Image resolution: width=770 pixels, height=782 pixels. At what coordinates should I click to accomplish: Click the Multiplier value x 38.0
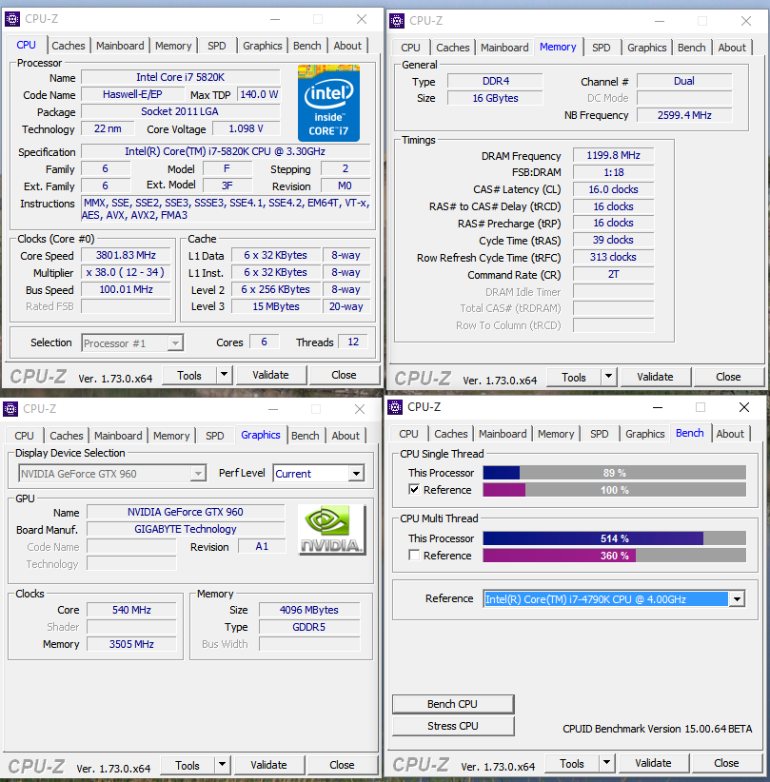pyautogui.click(x=126, y=272)
